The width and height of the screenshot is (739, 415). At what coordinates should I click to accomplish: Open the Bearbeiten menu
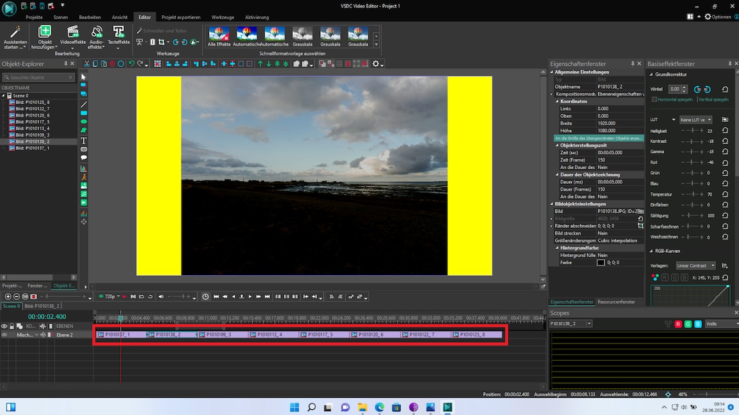(x=89, y=17)
